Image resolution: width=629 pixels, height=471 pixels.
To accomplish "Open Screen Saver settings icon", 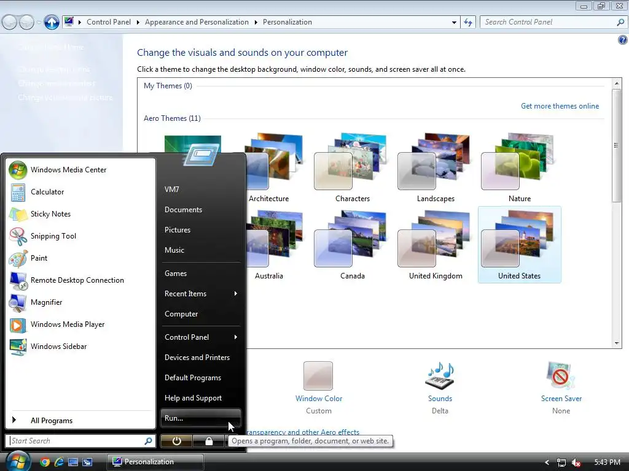I will 561,376.
